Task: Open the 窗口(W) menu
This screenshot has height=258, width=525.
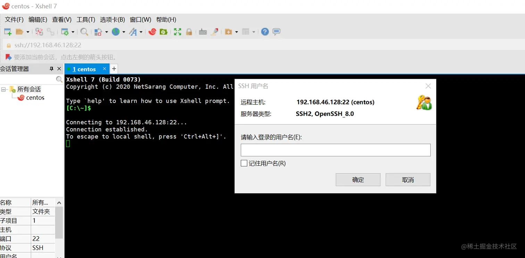Action: click(x=141, y=19)
